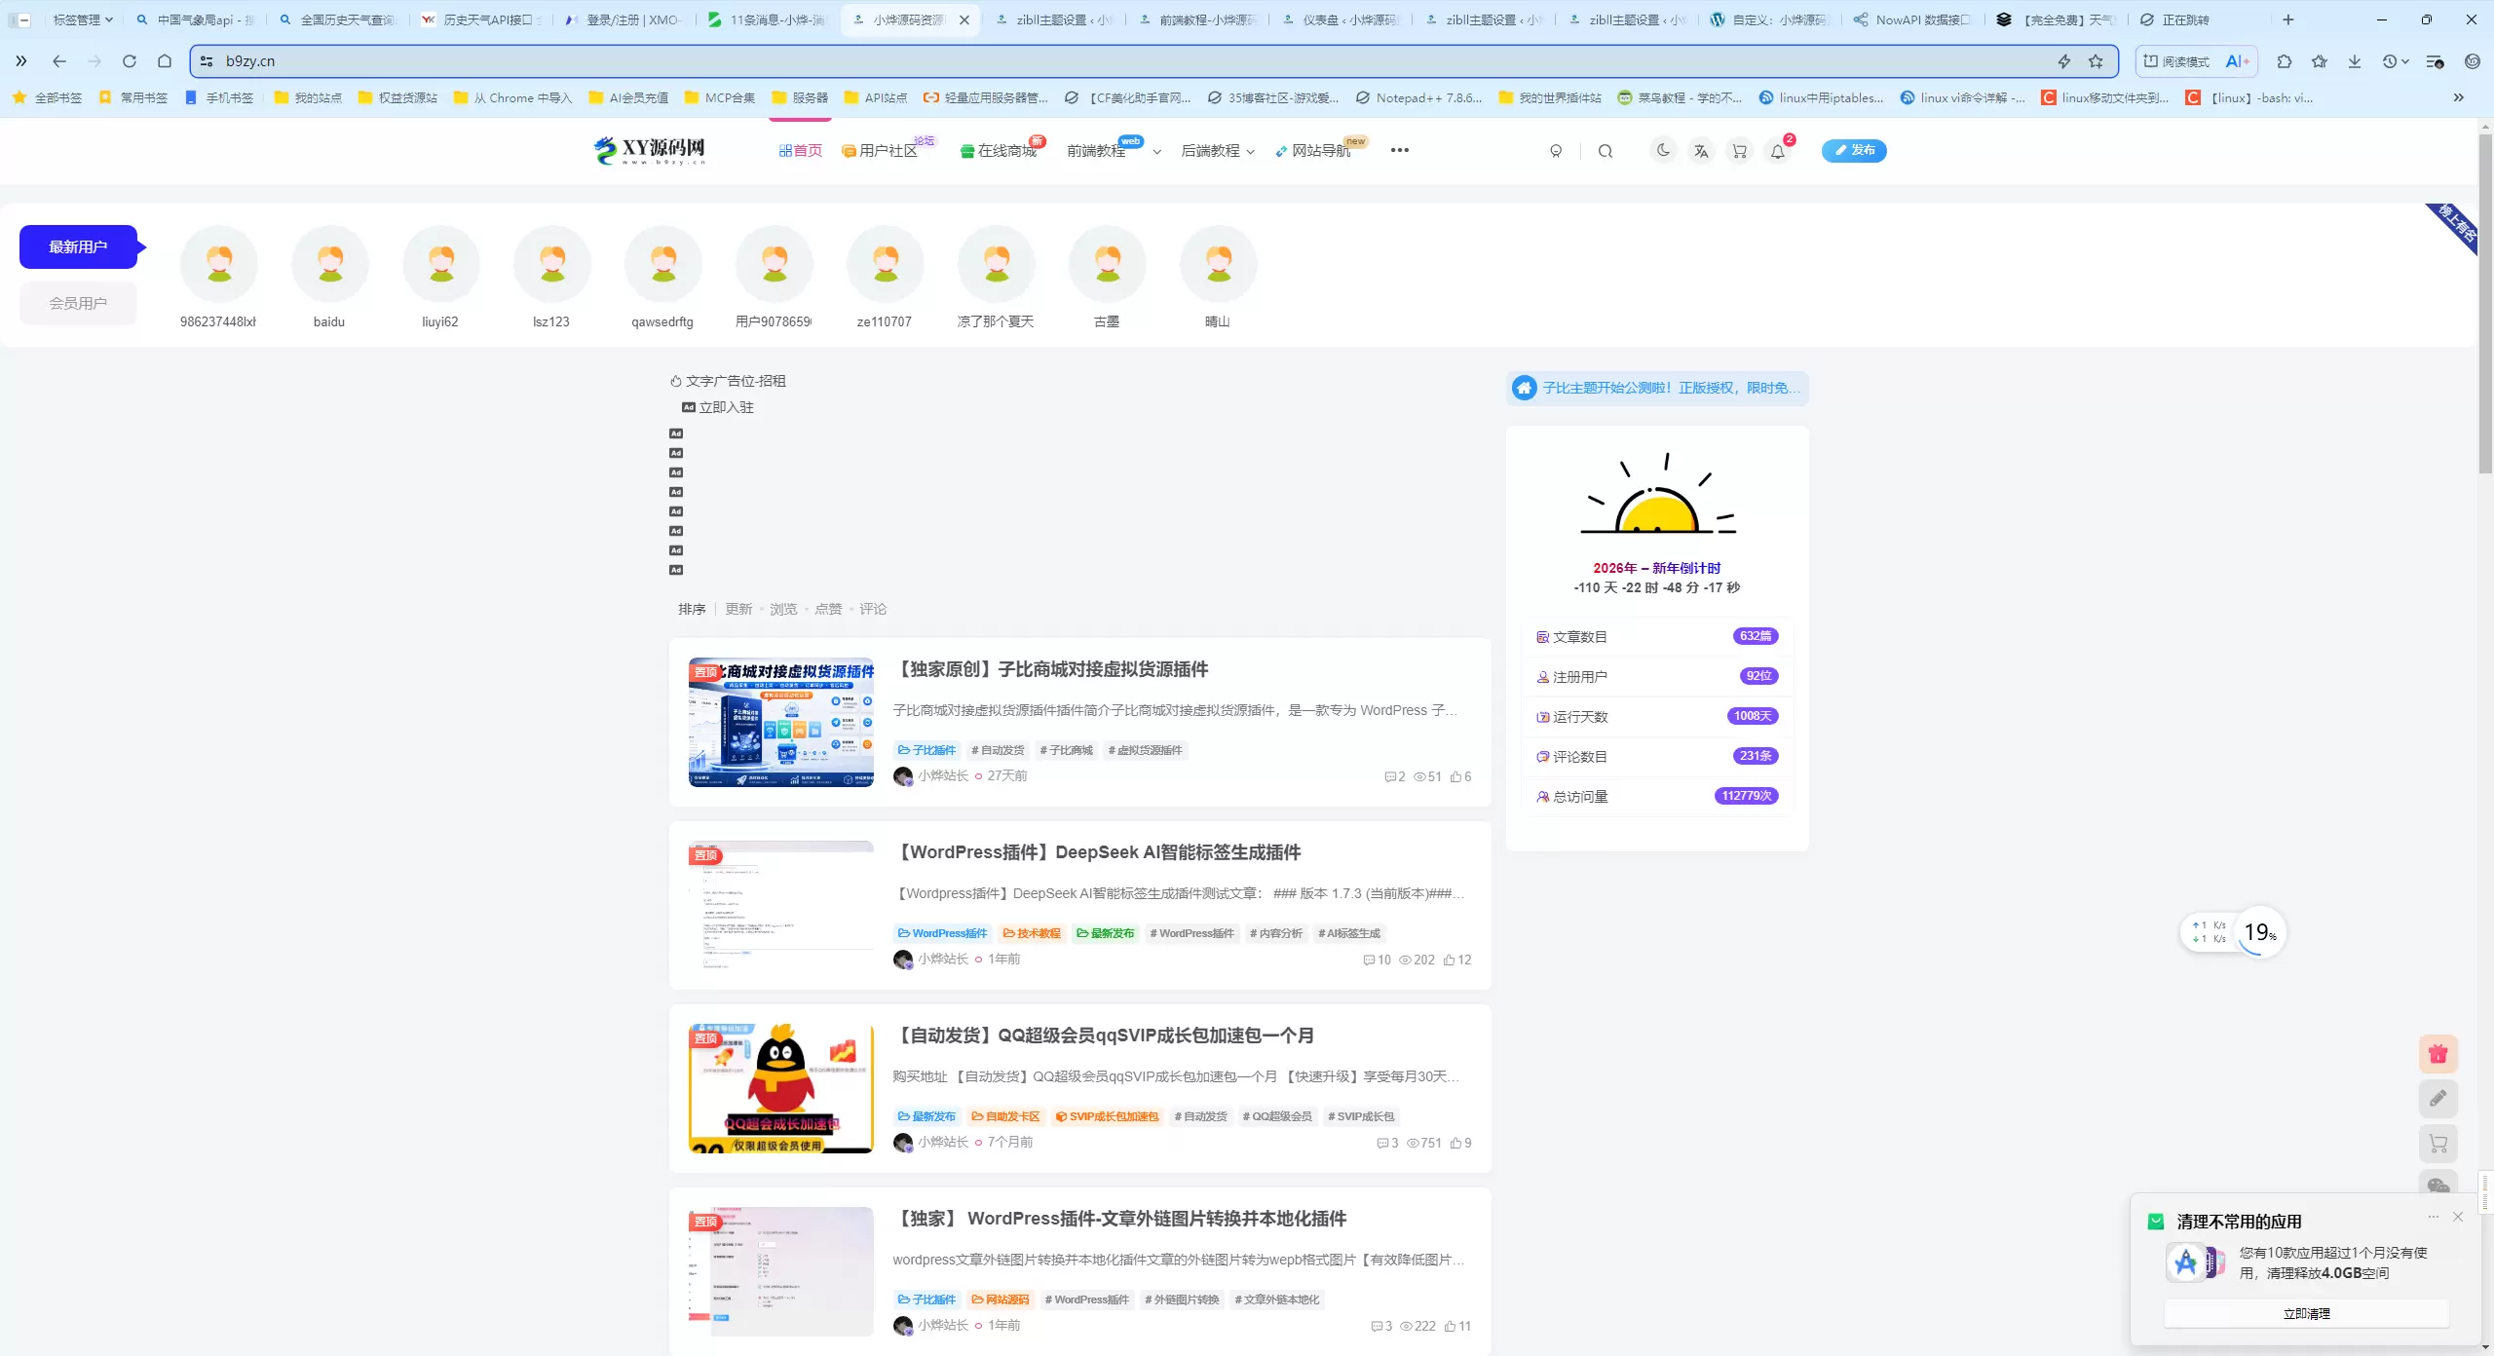Click the AI+ assistant toolbar icon
The width and height of the screenshot is (2494, 1356).
coord(2237,61)
